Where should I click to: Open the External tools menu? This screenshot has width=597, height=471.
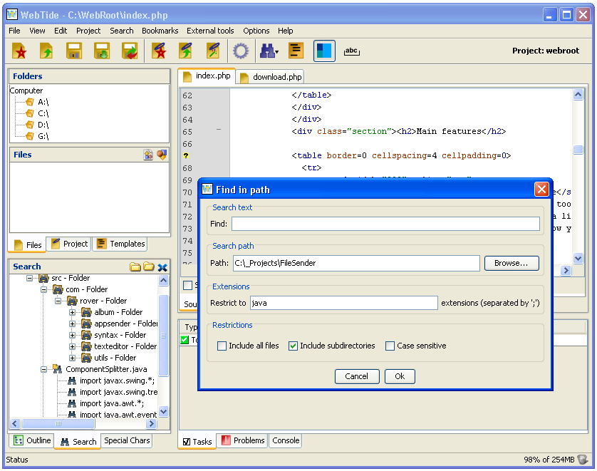click(210, 31)
